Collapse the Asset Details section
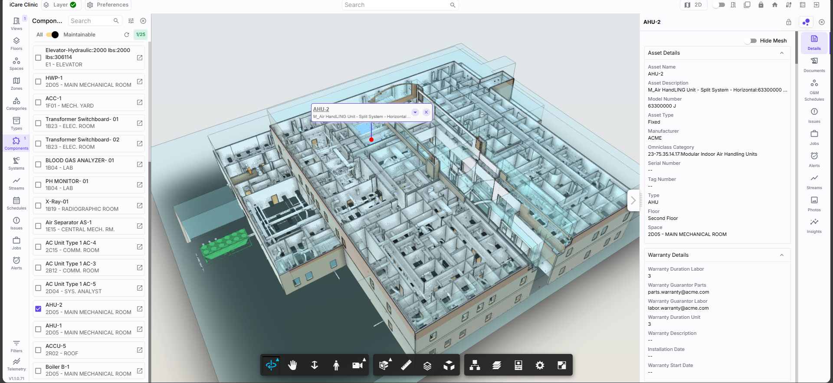Screen dimensions: 833x383 [x=782, y=53]
